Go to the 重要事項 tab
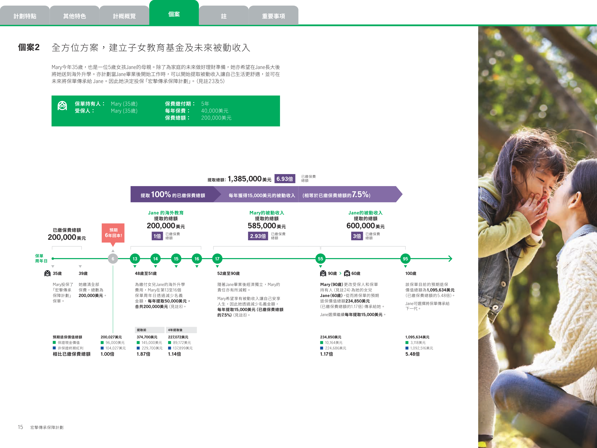This screenshot has width=597, height=448. (273, 16)
